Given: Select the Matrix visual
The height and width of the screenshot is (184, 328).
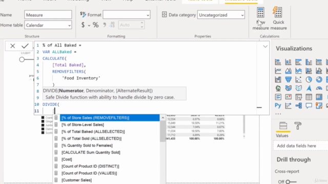Looking at the screenshot, I should (x=319, y=97).
